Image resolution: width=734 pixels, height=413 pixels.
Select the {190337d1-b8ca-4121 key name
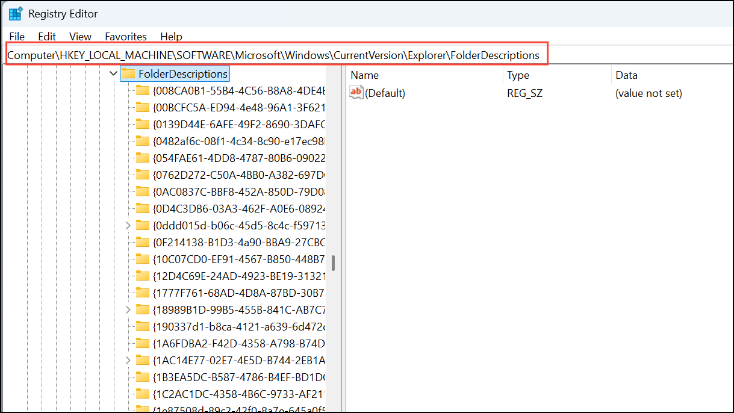click(239, 327)
